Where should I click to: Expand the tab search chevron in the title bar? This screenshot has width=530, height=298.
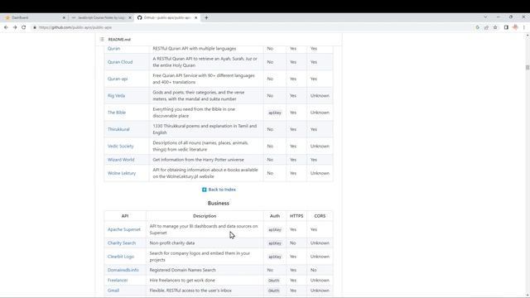(485, 17)
